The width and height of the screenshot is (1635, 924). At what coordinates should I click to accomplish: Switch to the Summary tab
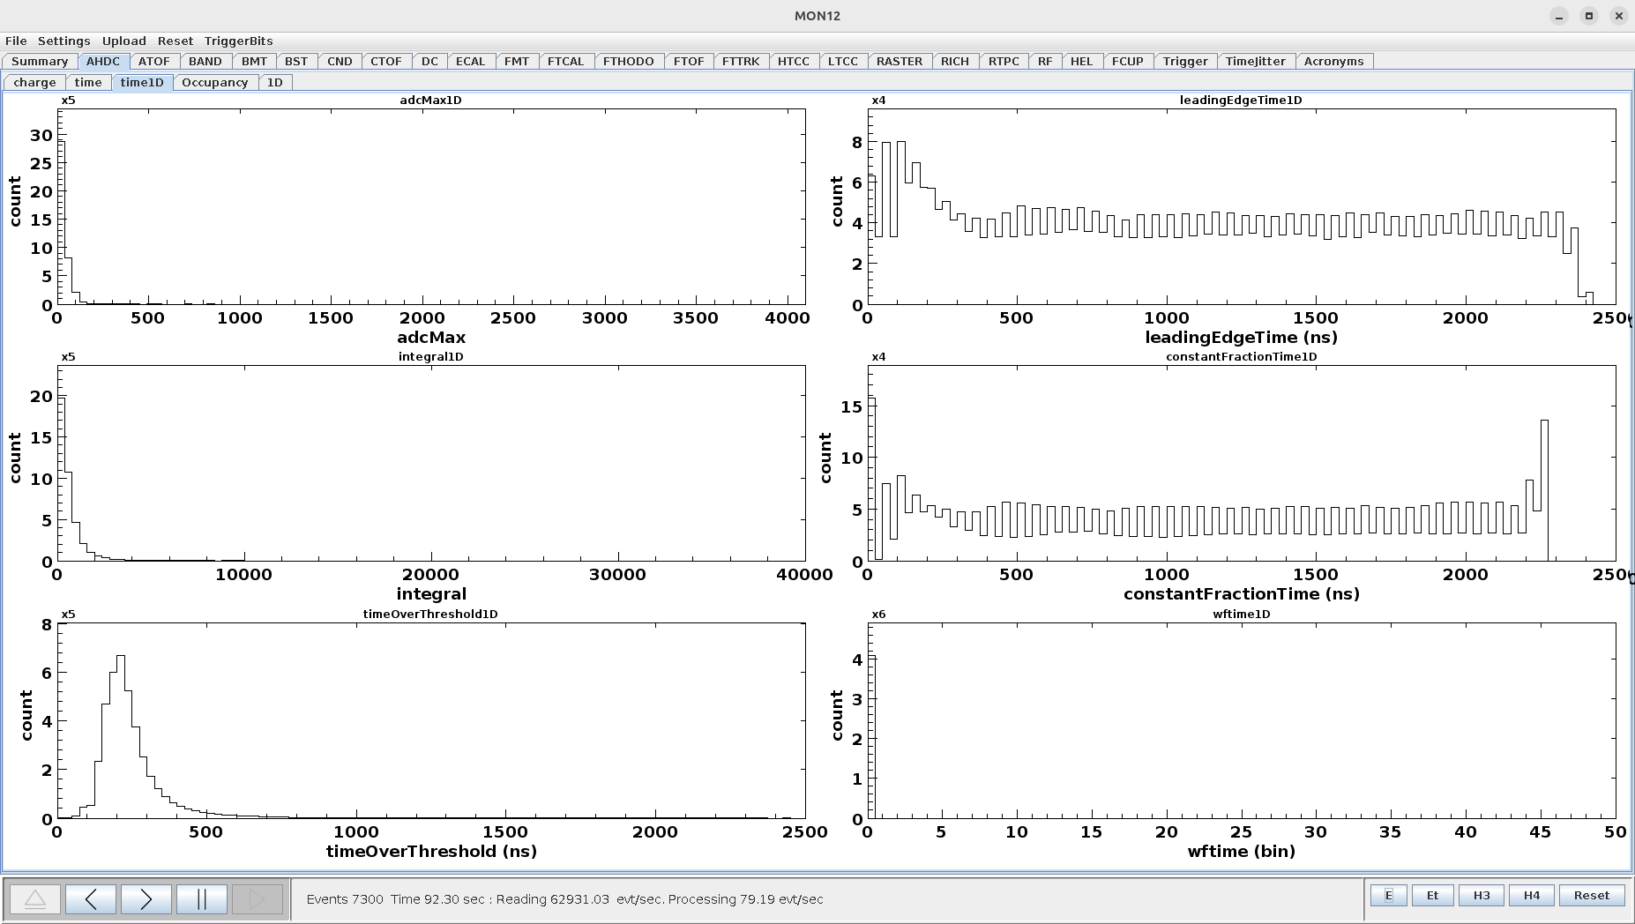[x=40, y=61]
